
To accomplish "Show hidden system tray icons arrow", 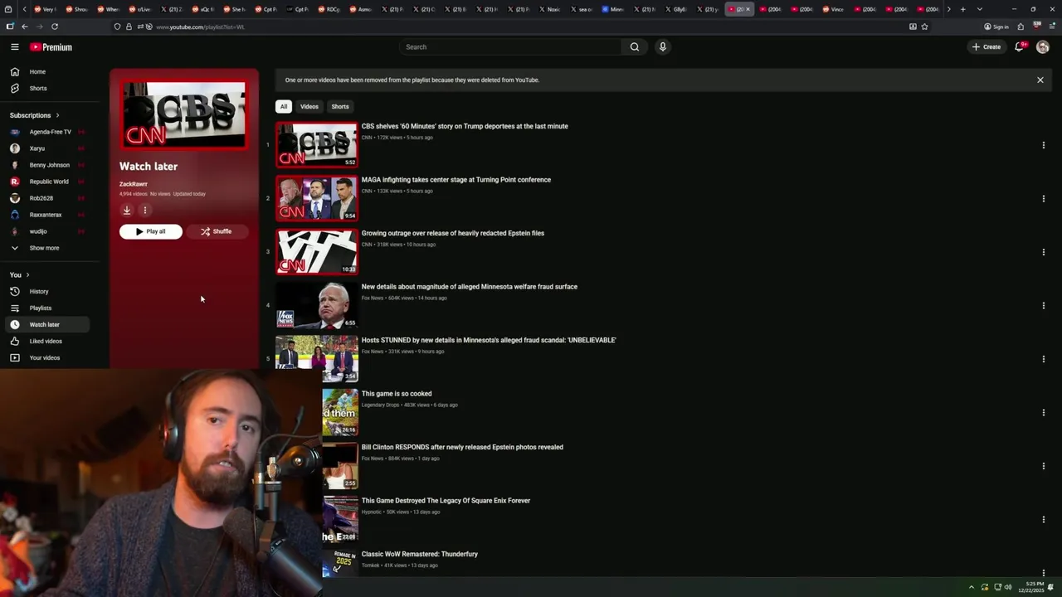I will coord(972,587).
